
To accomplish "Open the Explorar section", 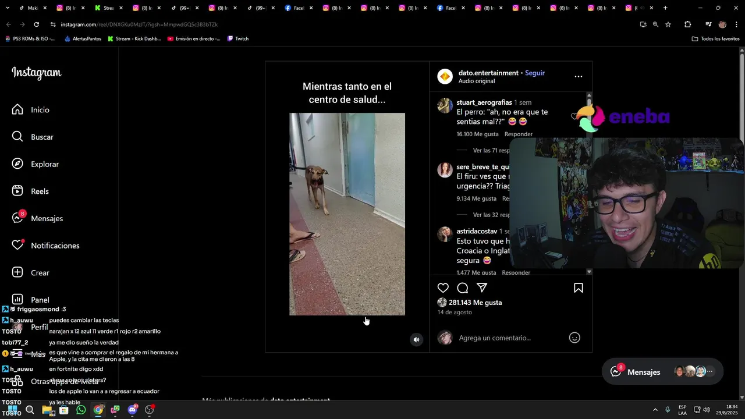I will coord(36,164).
